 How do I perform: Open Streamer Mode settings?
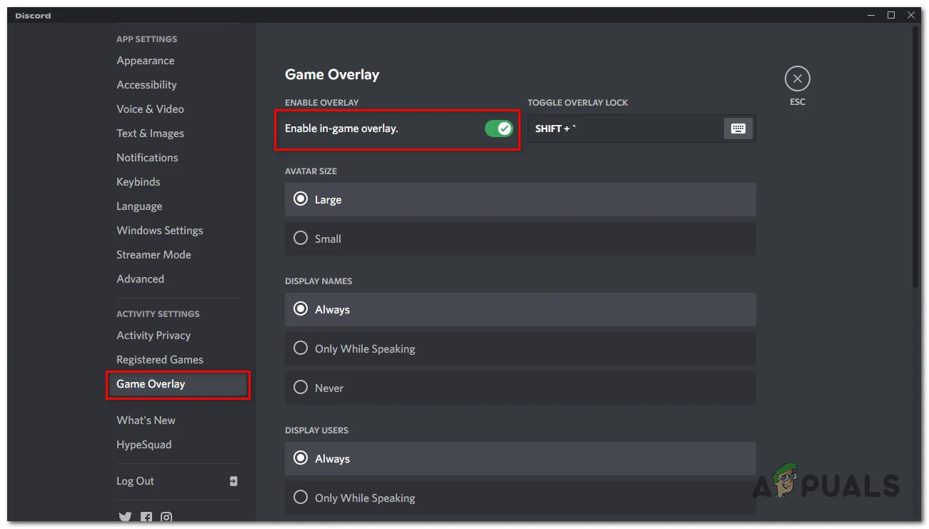tap(154, 254)
